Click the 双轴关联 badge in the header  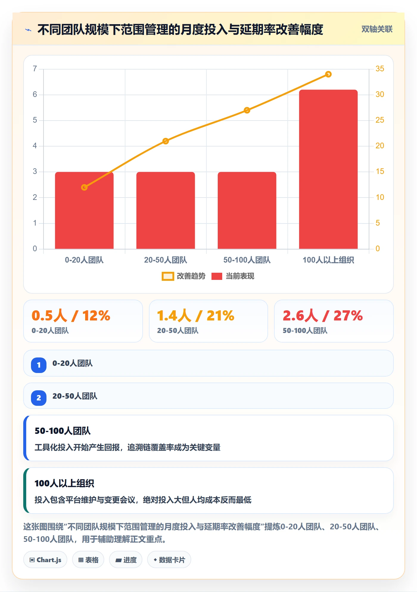pyautogui.click(x=377, y=29)
